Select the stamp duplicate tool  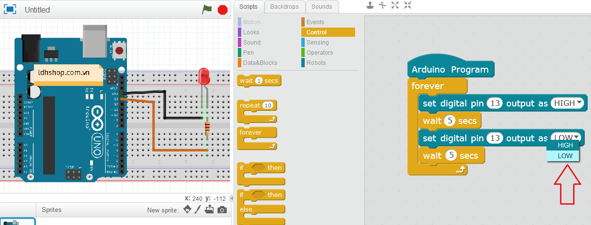pos(370,5)
